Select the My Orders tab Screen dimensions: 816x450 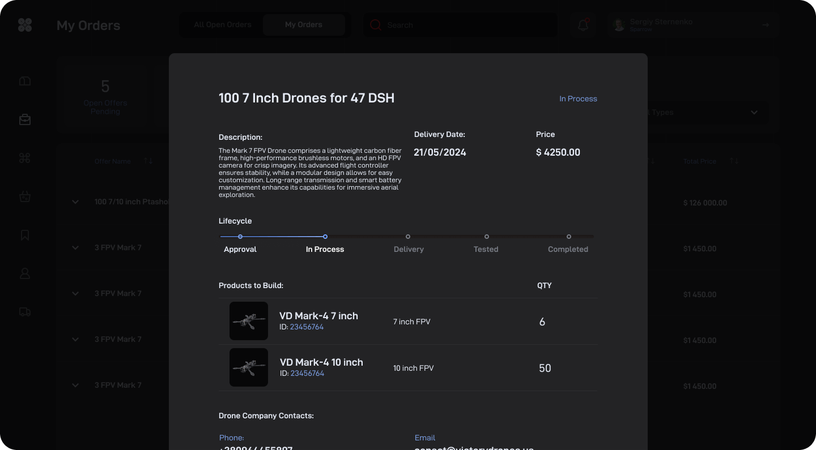point(304,25)
